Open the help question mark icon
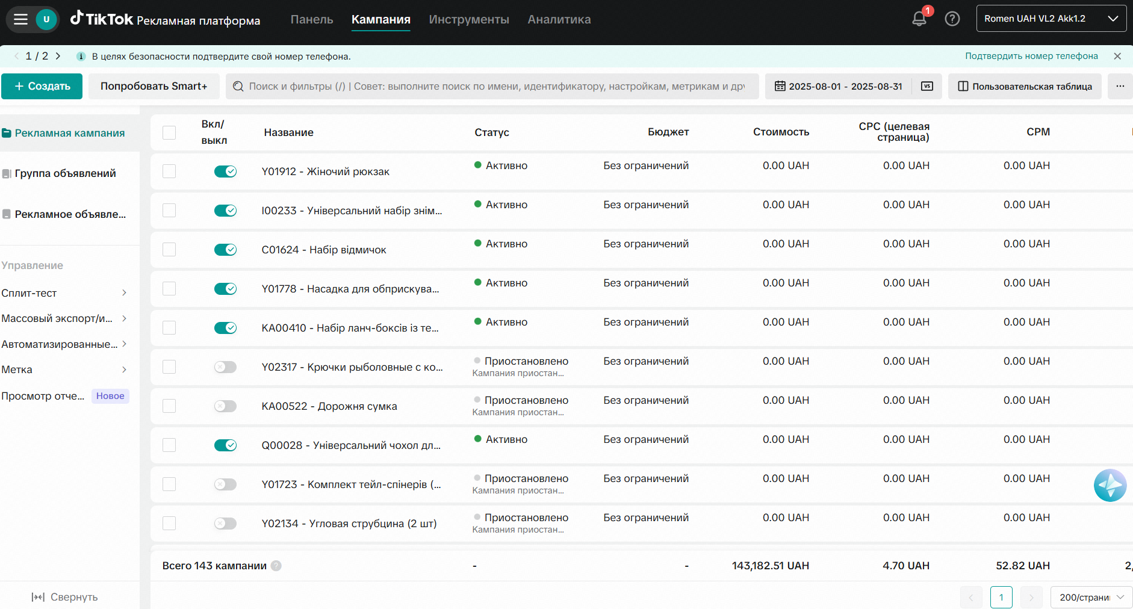This screenshot has width=1133, height=609. coord(952,19)
